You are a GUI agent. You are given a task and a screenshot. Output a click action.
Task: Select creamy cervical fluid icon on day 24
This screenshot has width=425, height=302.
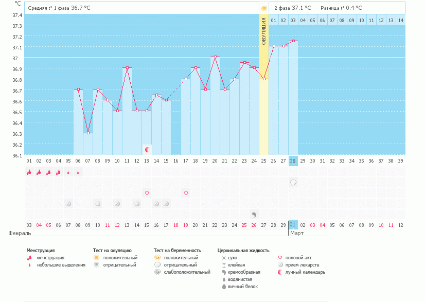coord(254,214)
